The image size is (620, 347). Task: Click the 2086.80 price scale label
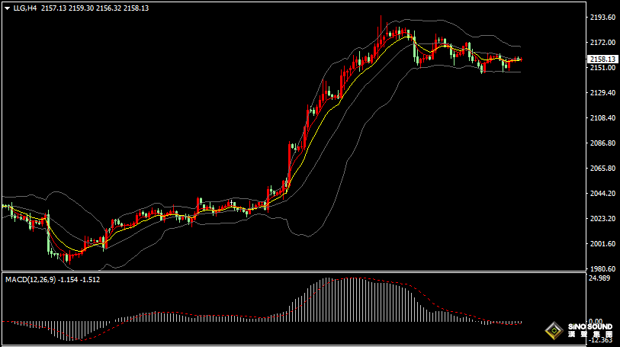point(602,143)
